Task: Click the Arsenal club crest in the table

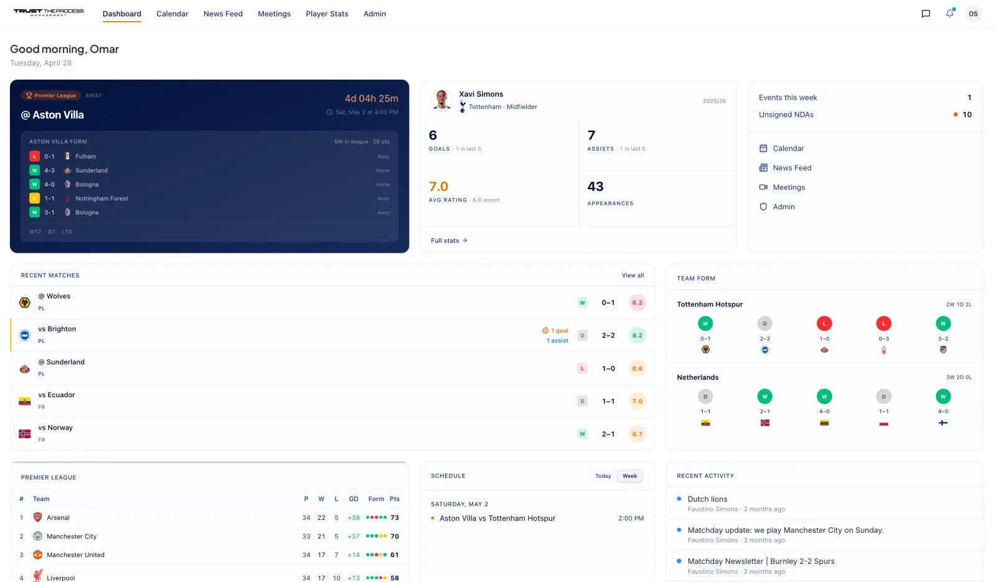Action: tap(37, 517)
